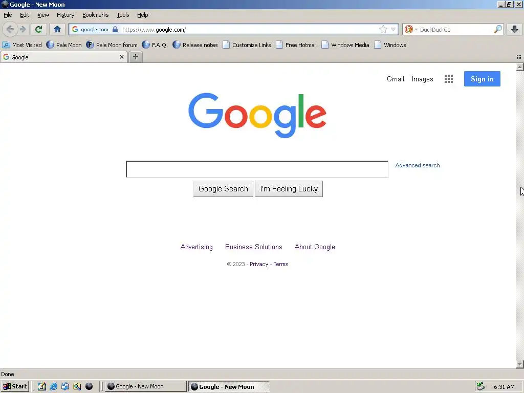Image resolution: width=524 pixels, height=393 pixels.
Task: Open the Windows Media bookmark
Action: tap(345, 45)
